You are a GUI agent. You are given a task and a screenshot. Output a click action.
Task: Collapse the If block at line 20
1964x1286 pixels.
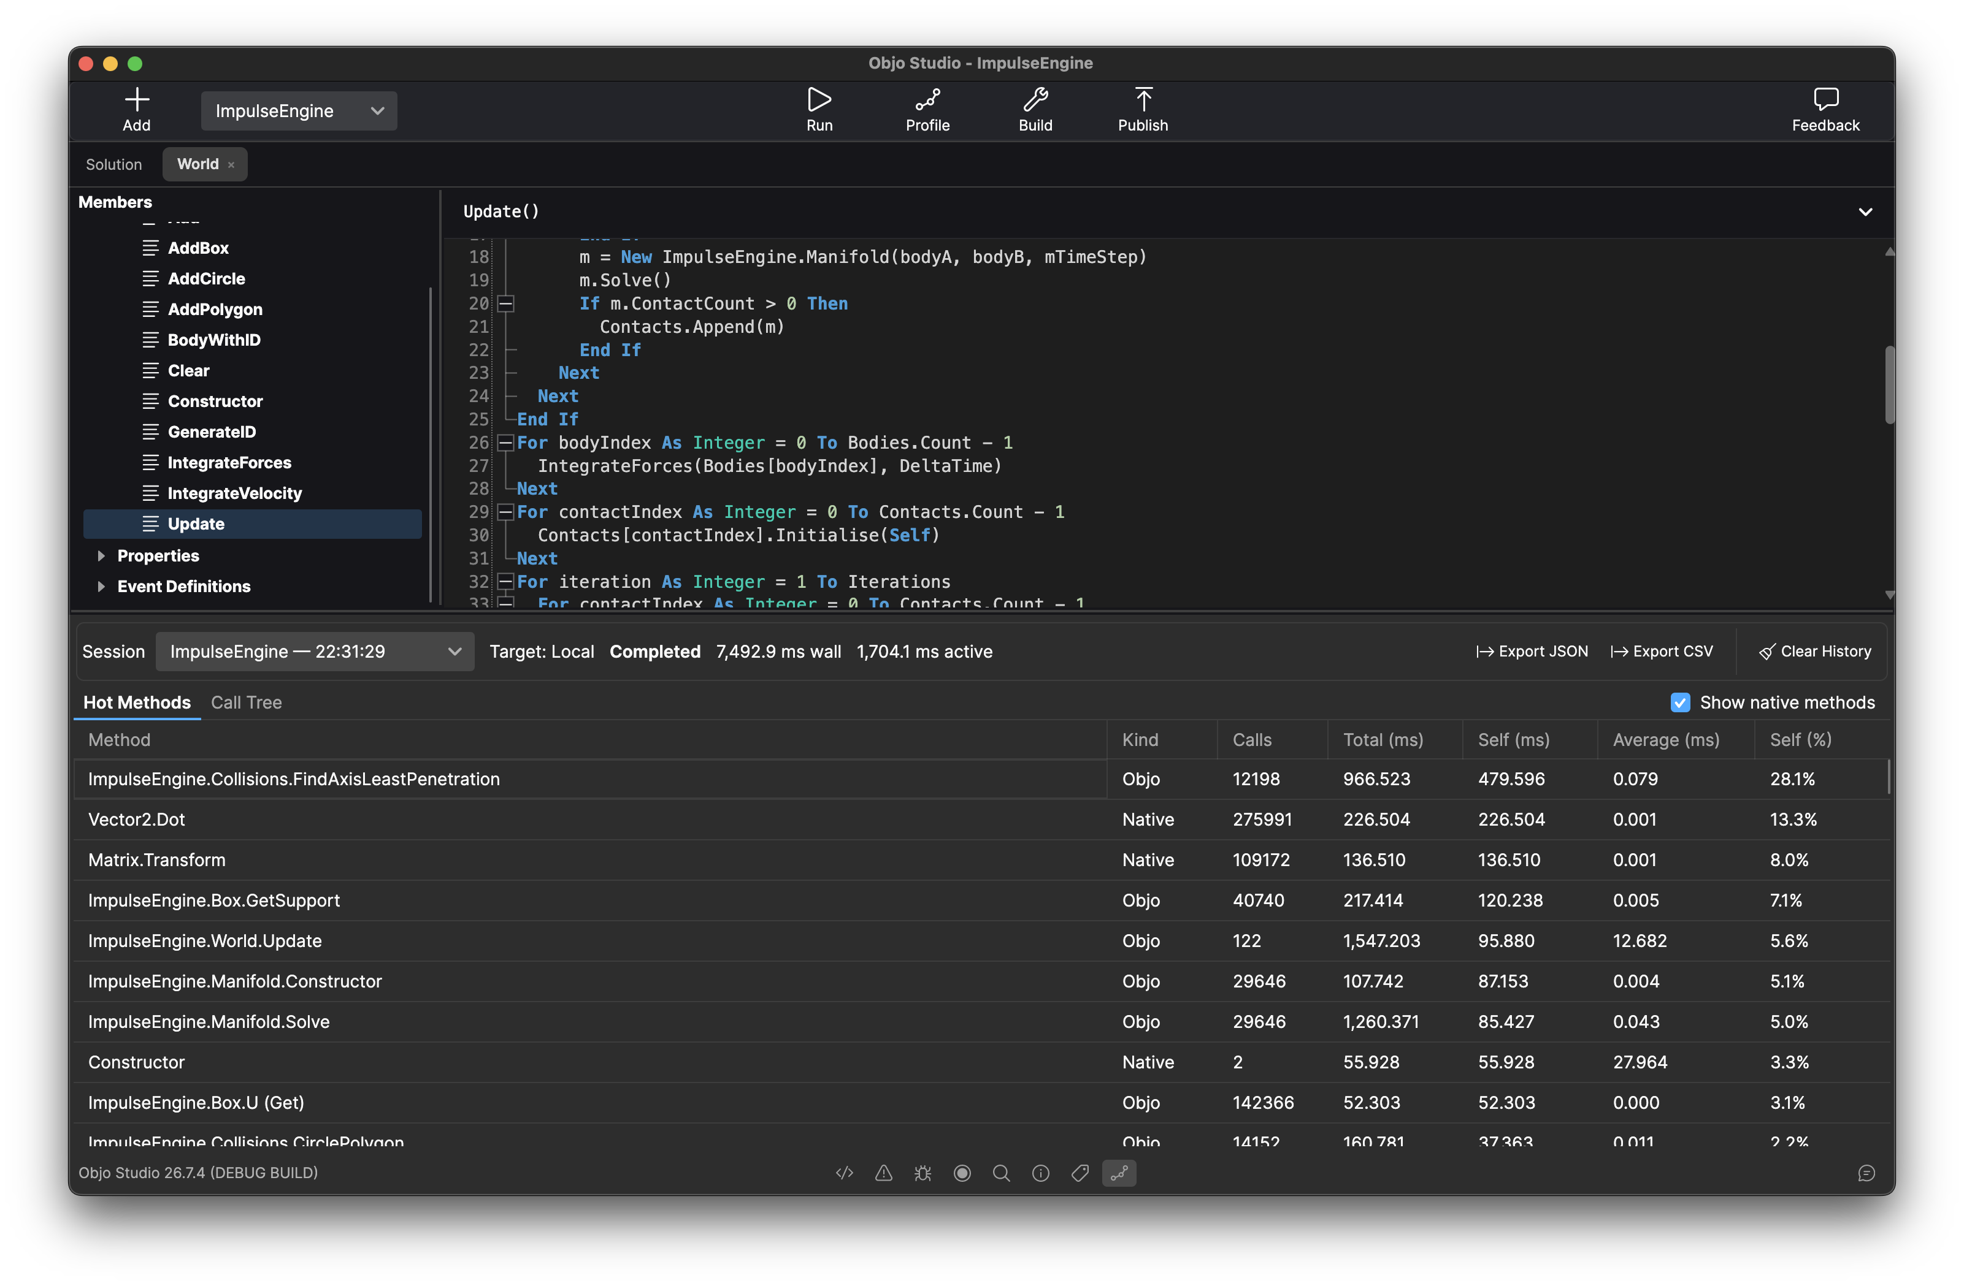[x=506, y=303]
